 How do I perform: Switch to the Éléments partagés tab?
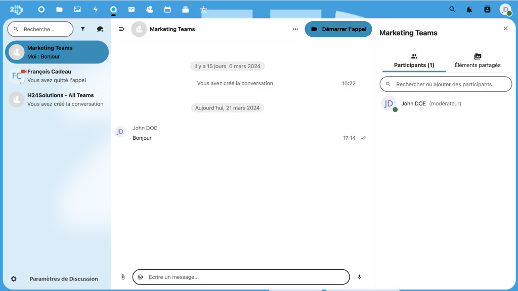[477, 61]
